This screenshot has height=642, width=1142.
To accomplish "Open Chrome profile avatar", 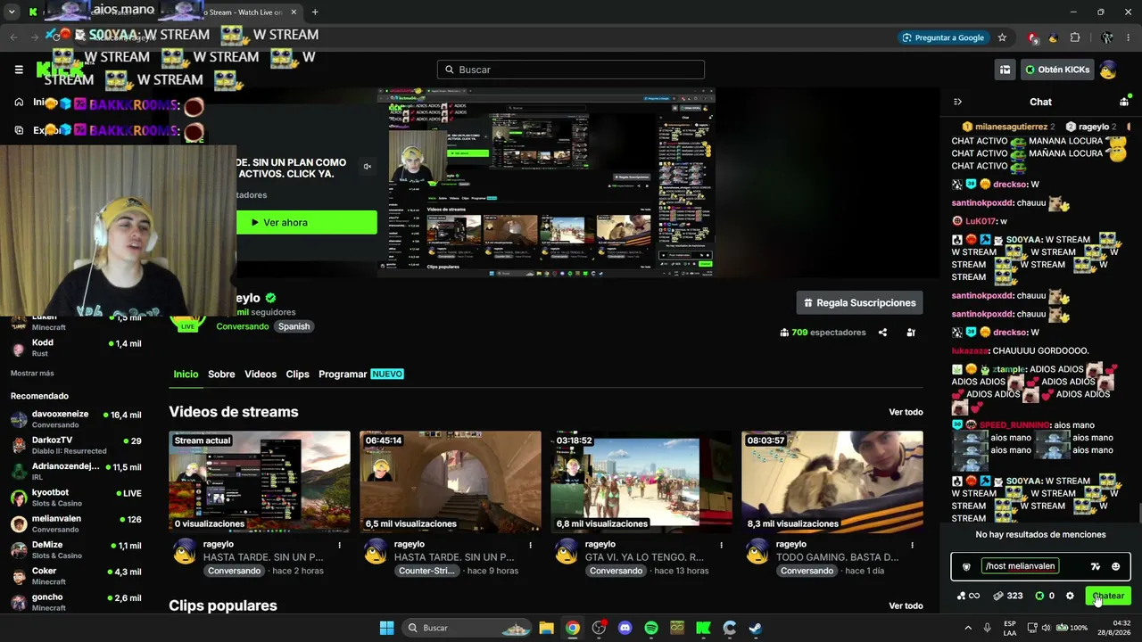I will 1106,37.
